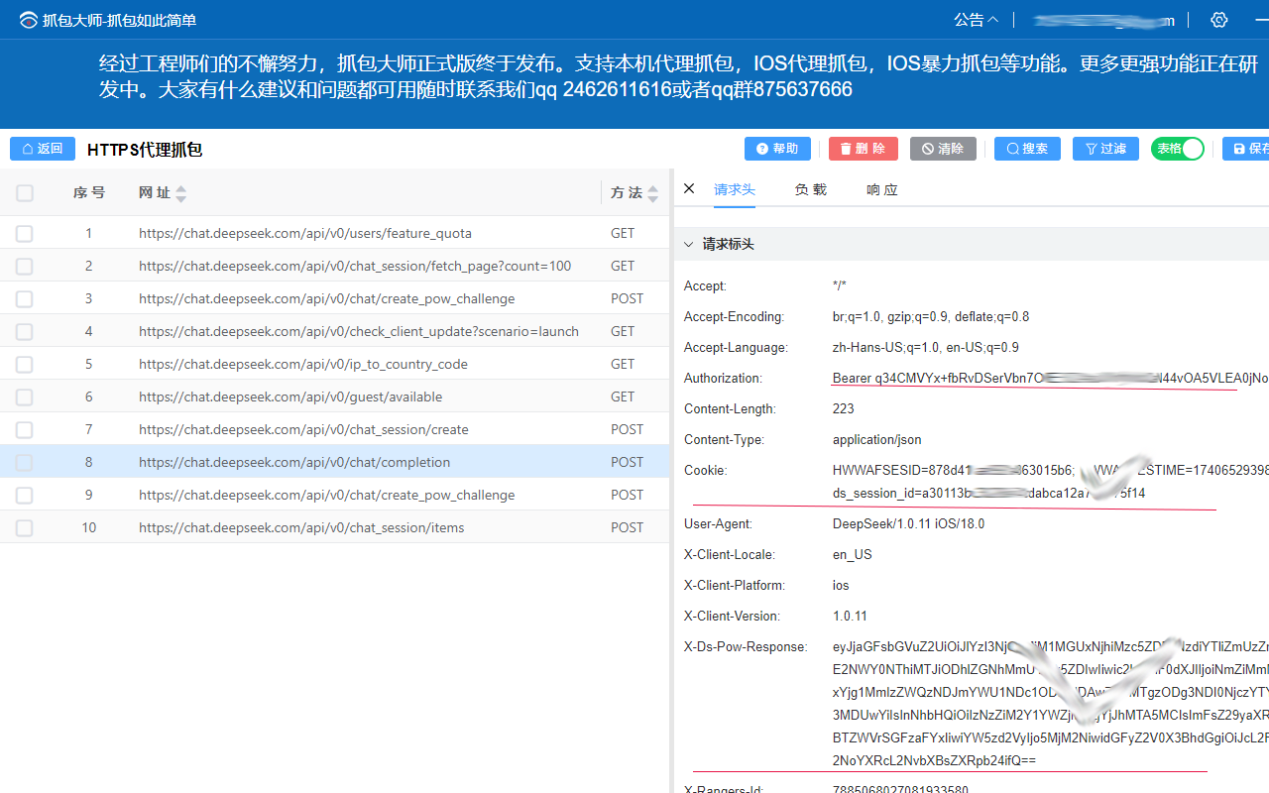The image size is (1269, 793).
Task: Check the checkbox for row 10 chat_session/items
Action: [25, 528]
